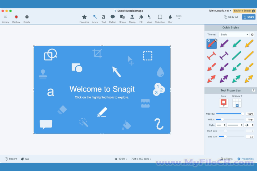
Task: Click the End size 2.9 field
Action: click(x=250, y=136)
